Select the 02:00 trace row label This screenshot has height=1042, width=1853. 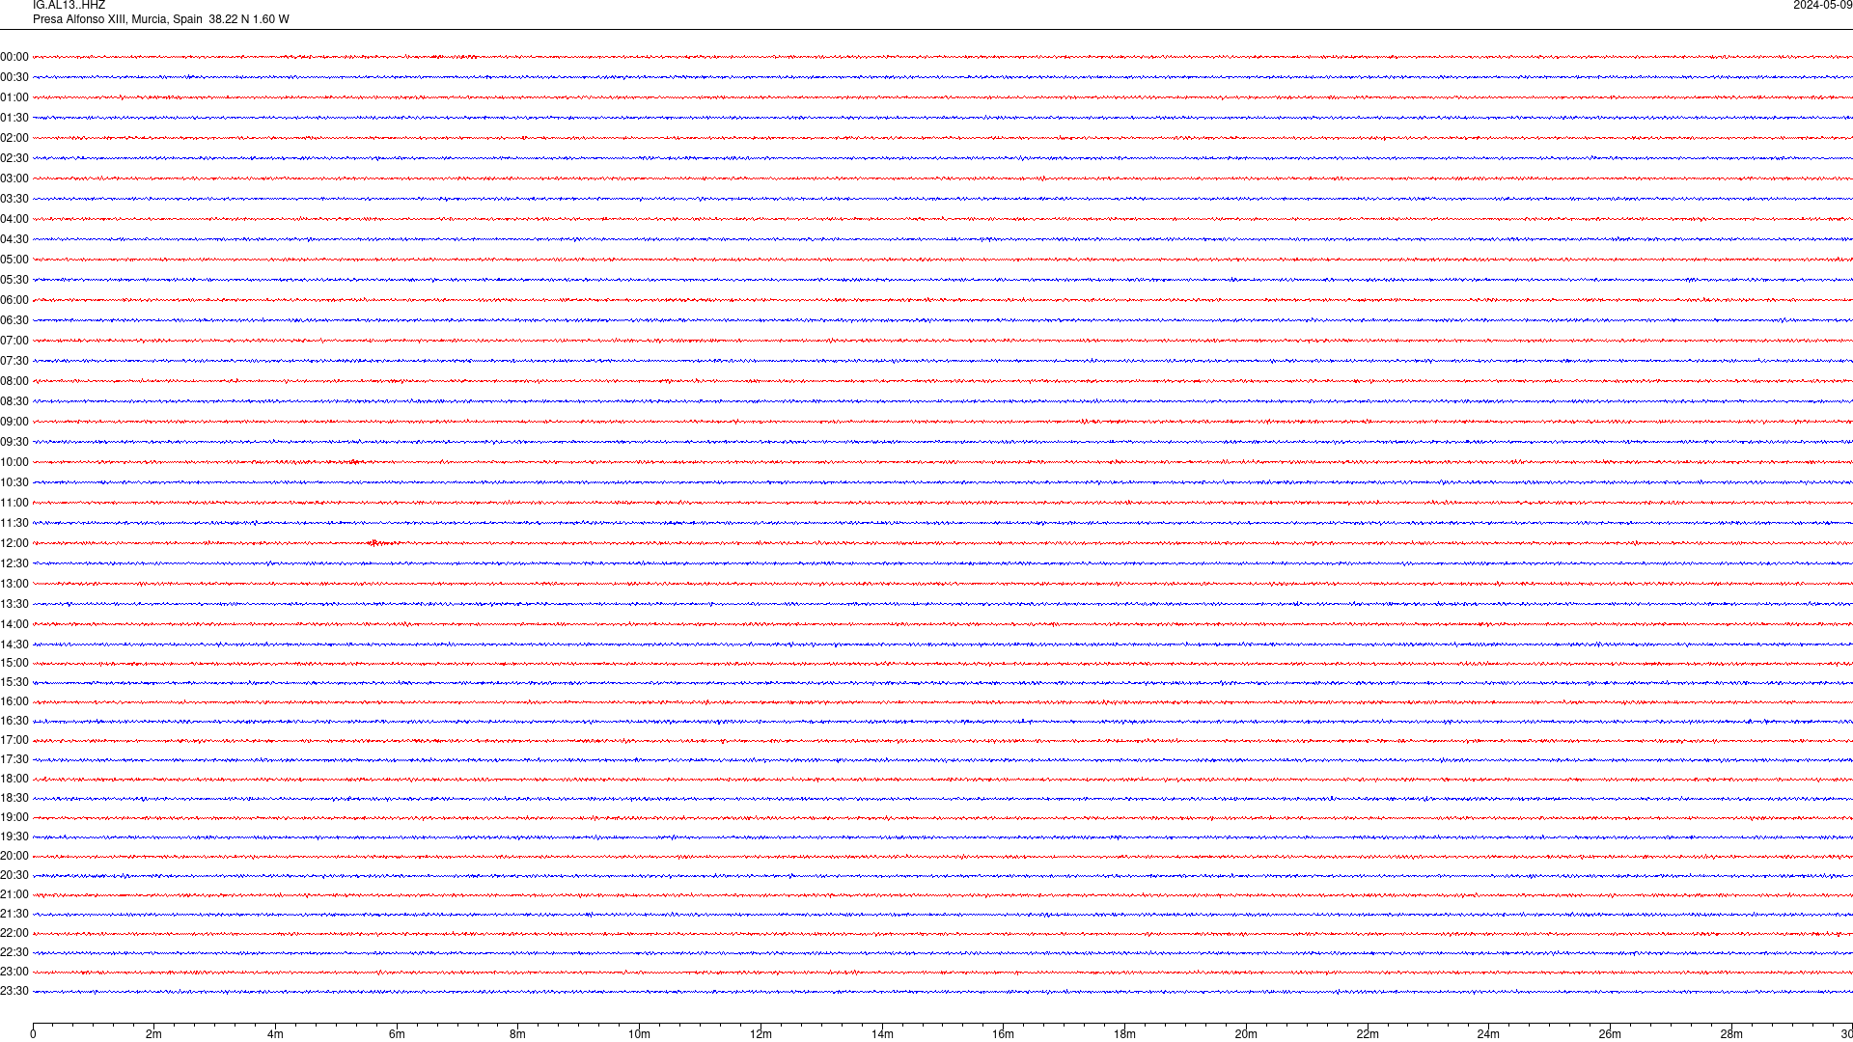coord(14,138)
